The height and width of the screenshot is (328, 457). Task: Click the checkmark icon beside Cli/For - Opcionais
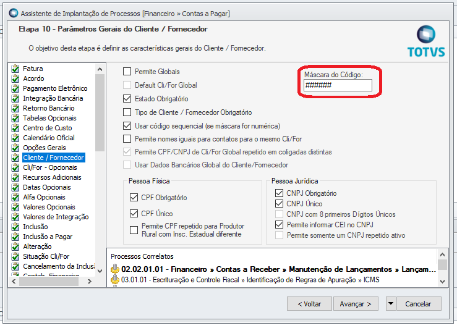[x=15, y=167]
